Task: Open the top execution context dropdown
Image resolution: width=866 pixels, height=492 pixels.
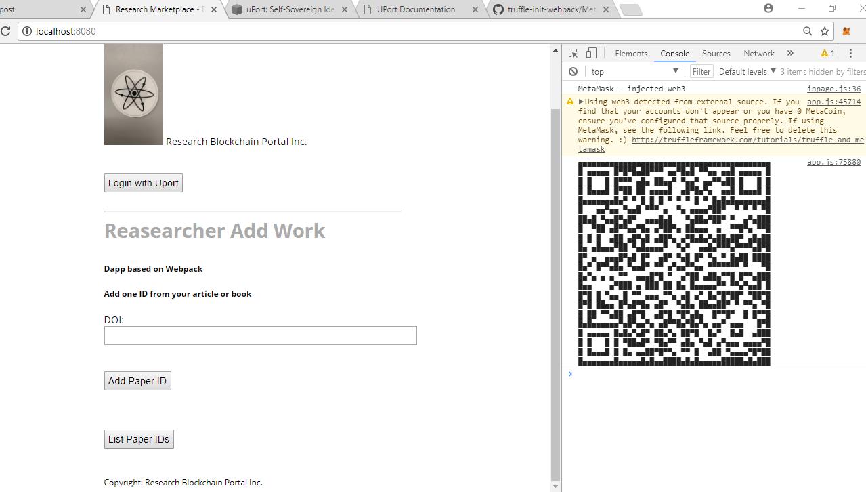Action: point(634,71)
